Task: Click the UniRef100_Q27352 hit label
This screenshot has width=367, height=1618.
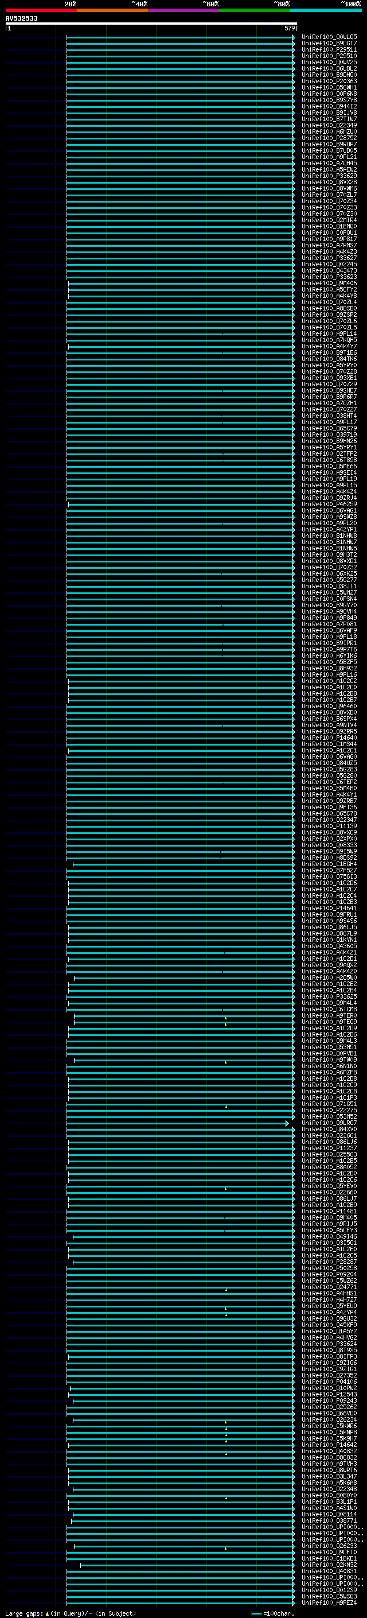Action: coord(329,1376)
